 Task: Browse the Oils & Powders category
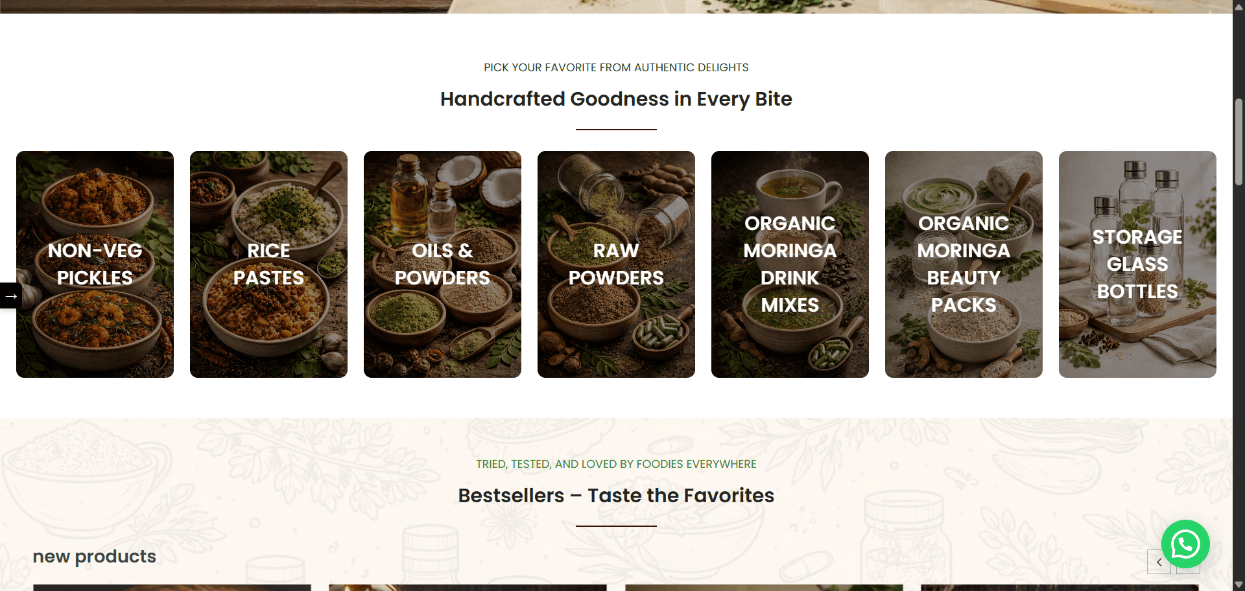pos(442,264)
